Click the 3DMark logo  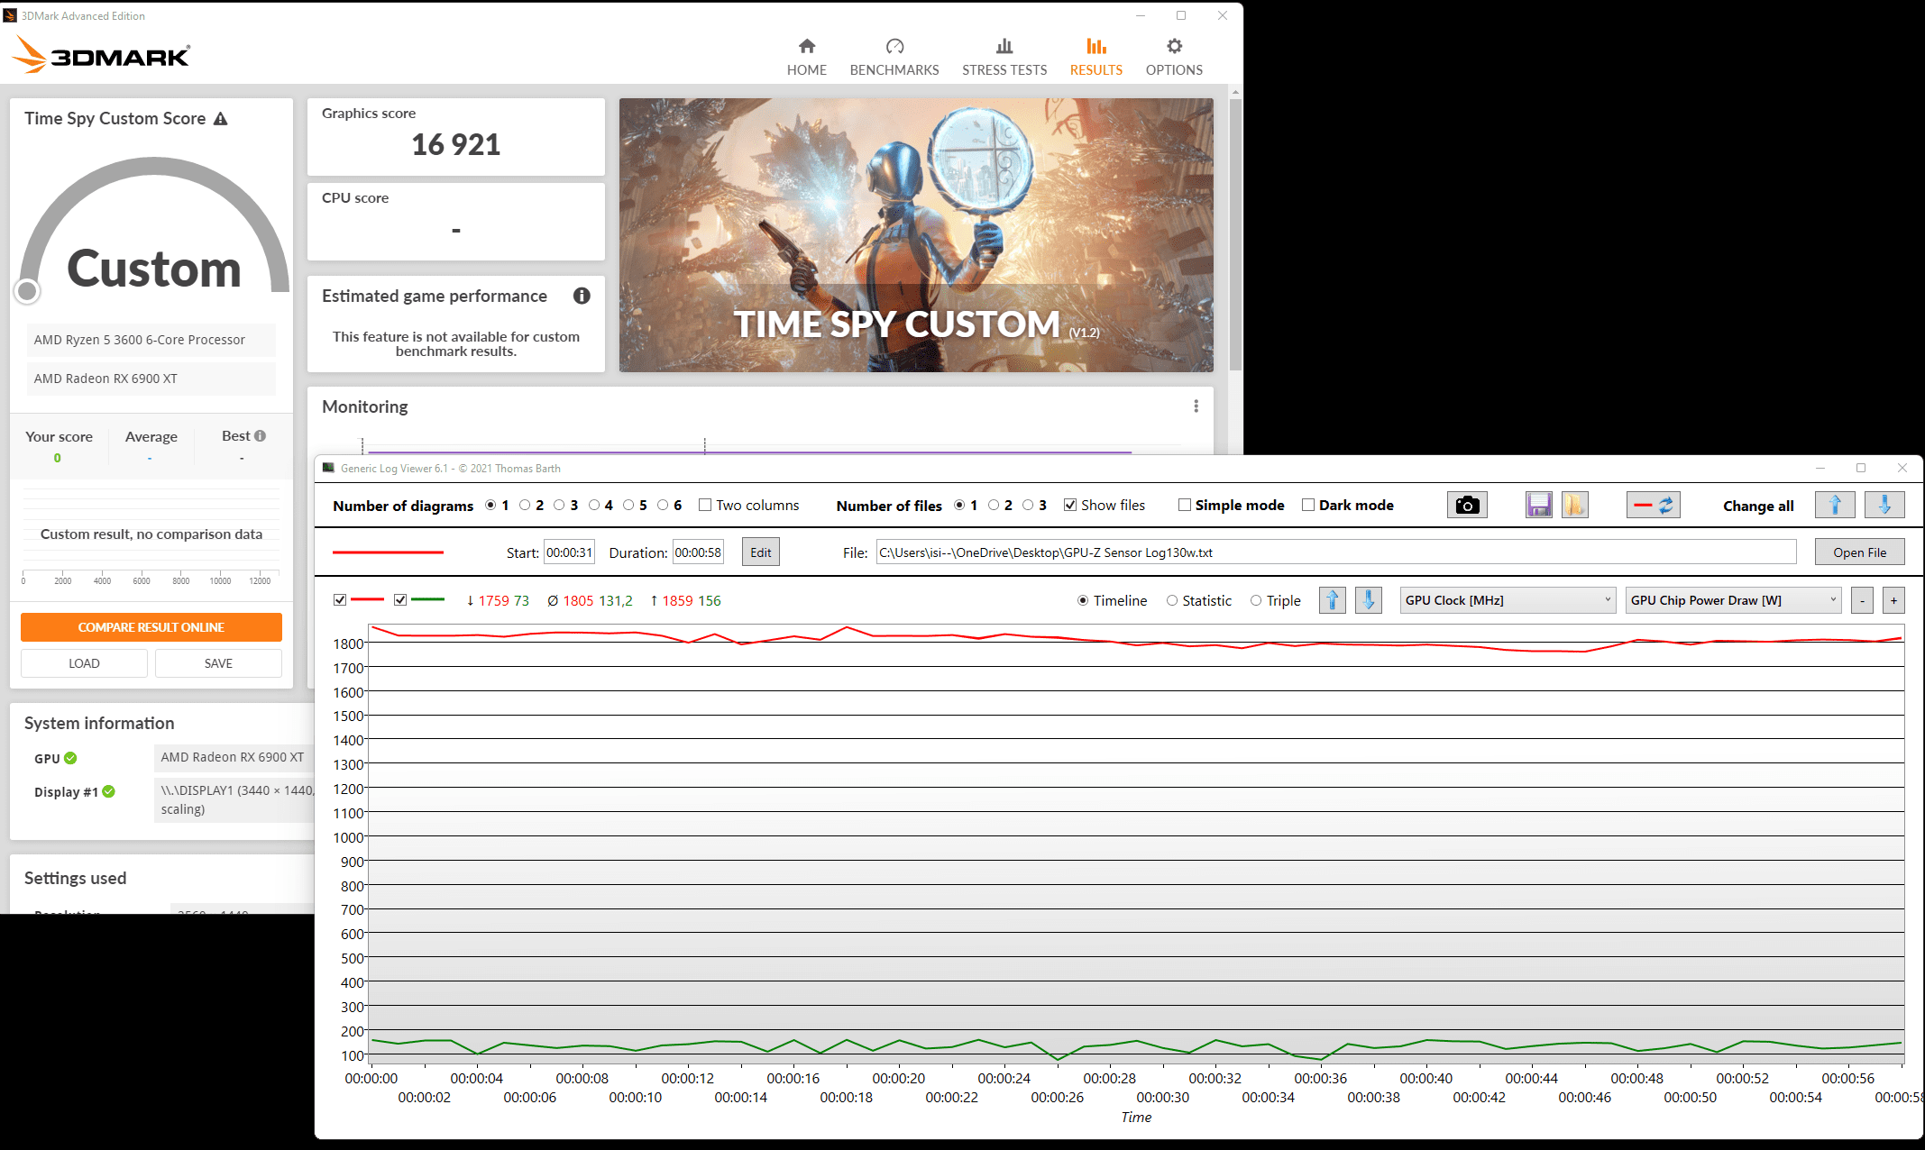101,55
